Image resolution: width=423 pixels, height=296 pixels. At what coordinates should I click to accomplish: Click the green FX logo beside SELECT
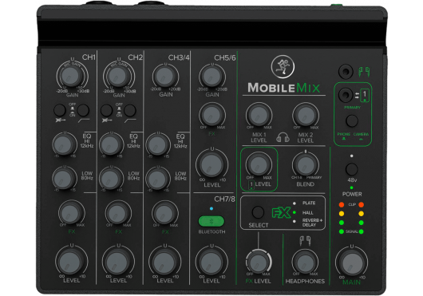click(x=281, y=212)
